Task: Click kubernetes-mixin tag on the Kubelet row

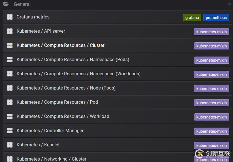Action: (x=211, y=146)
